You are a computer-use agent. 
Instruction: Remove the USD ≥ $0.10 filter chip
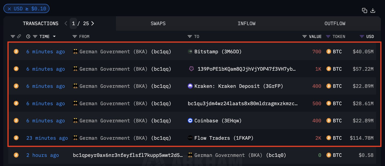(9, 9)
